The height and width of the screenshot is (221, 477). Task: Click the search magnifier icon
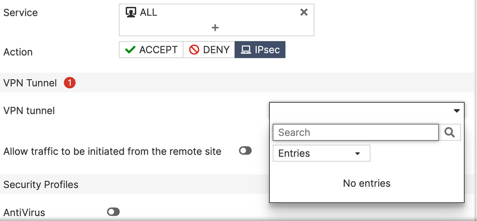[449, 132]
